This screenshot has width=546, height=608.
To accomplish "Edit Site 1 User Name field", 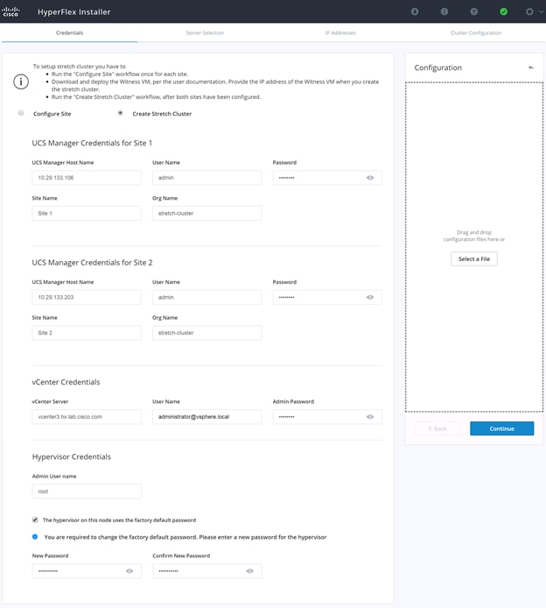I will point(207,178).
